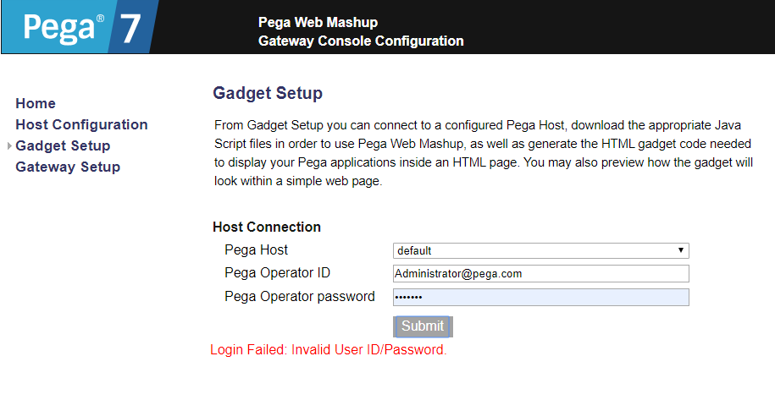Submit the host connection form
The image size is (775, 411).
(x=423, y=326)
